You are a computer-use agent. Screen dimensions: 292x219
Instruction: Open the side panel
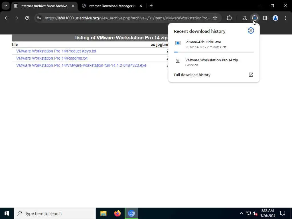coord(265,18)
